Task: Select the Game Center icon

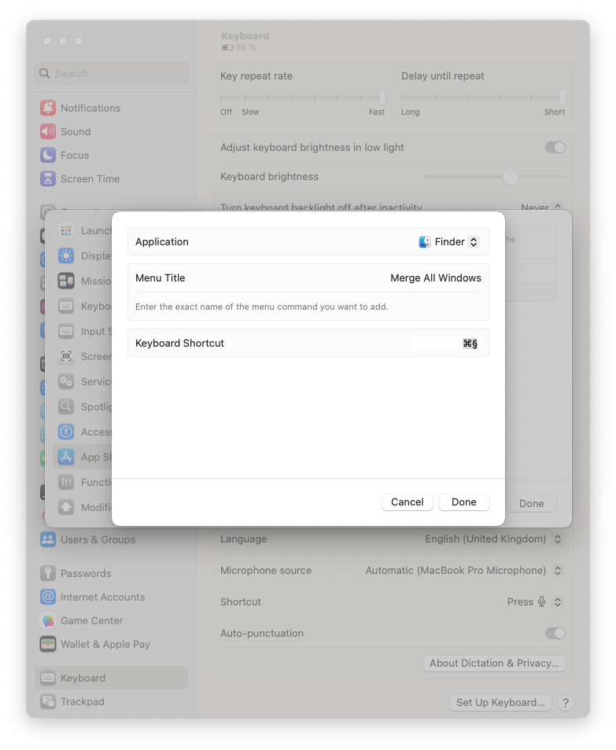Action: tap(48, 620)
